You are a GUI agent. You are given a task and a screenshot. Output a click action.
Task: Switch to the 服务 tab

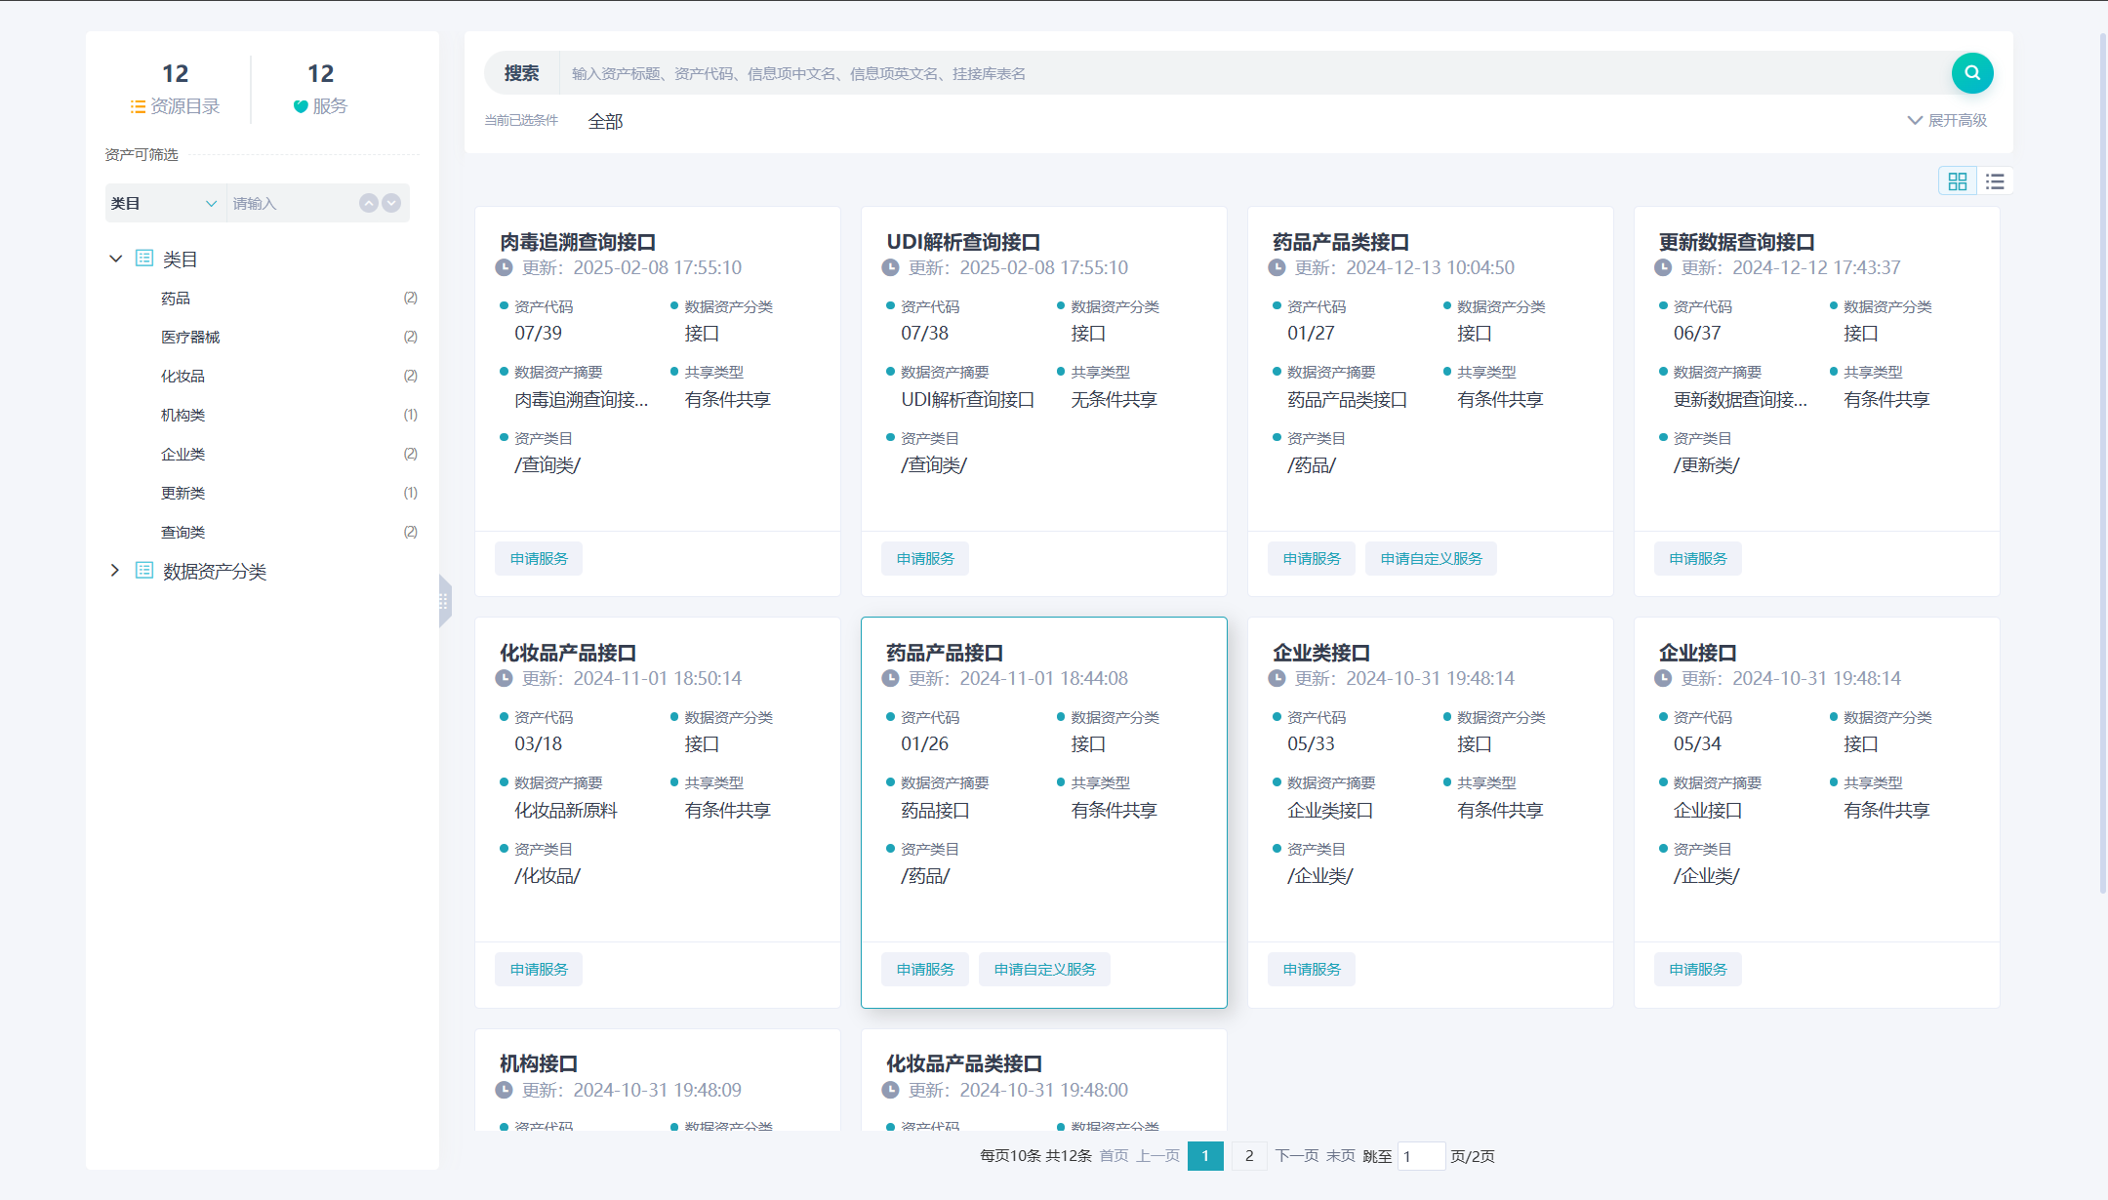coord(320,89)
